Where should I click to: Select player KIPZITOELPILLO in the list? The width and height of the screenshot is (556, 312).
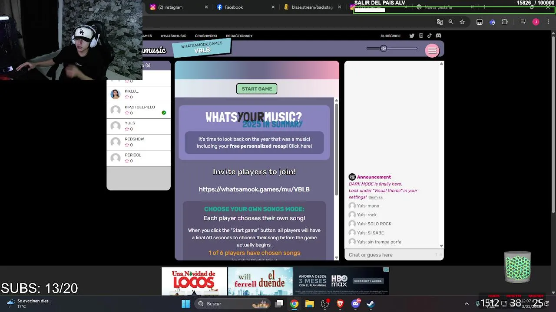[139, 110]
